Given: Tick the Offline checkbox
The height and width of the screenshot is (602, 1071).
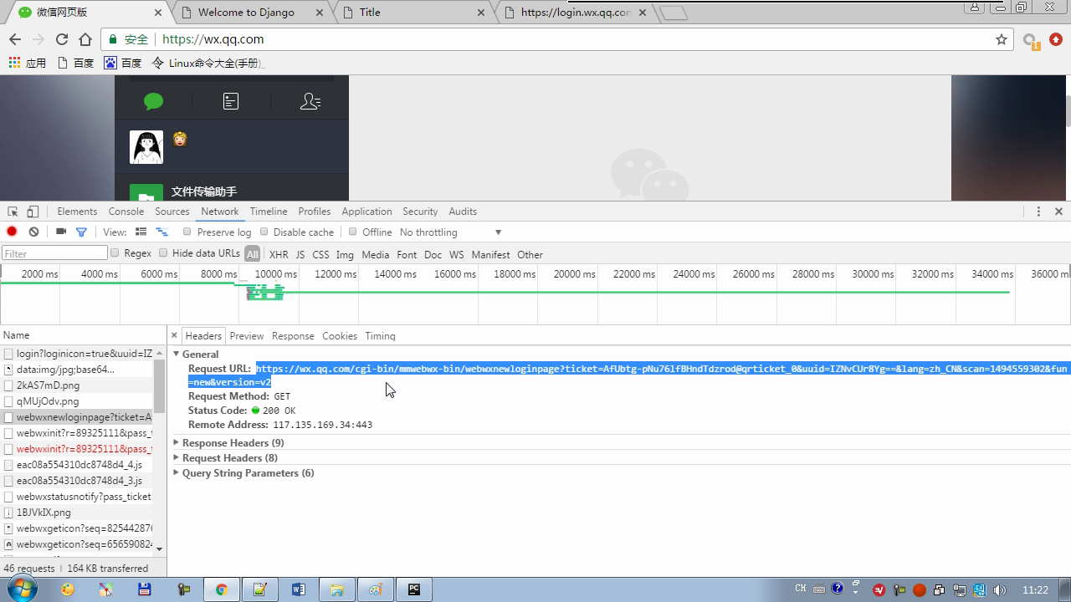Looking at the screenshot, I should point(353,232).
